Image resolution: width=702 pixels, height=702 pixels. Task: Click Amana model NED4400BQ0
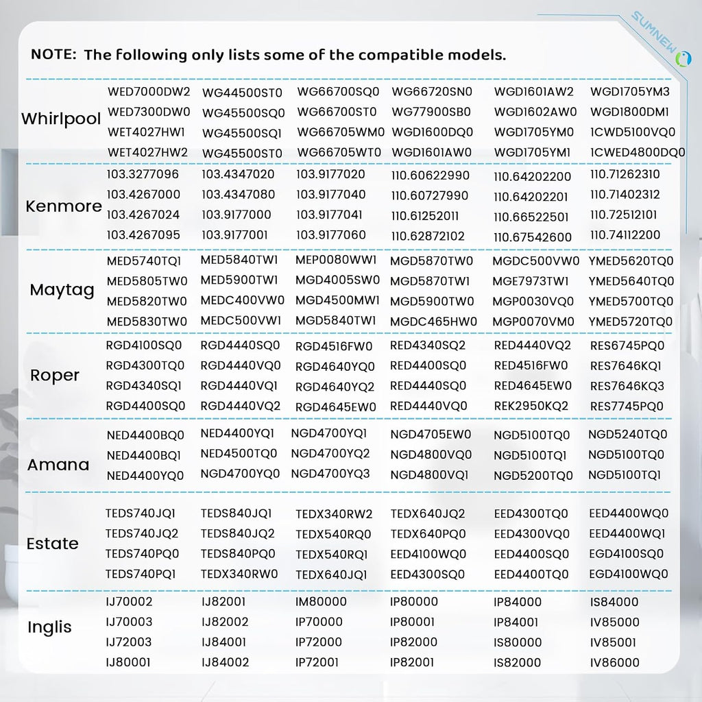coord(145,435)
